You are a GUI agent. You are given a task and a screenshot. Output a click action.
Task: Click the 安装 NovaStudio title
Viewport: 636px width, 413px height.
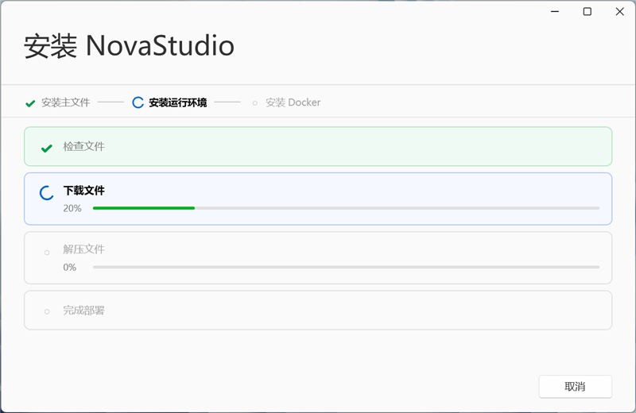point(129,45)
